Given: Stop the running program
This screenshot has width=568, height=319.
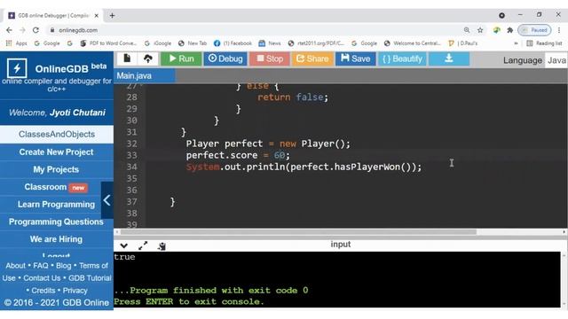Looking at the screenshot, I should coord(269,58).
